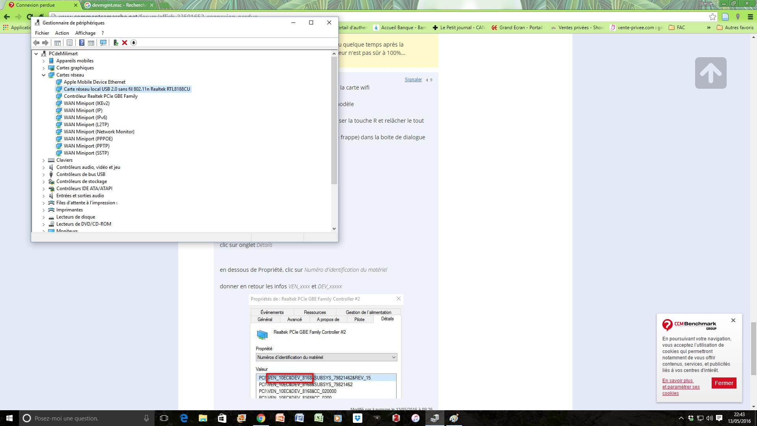Image resolution: width=757 pixels, height=426 pixels.
Task: Expand the Imprimantes node
Action: 44,210
